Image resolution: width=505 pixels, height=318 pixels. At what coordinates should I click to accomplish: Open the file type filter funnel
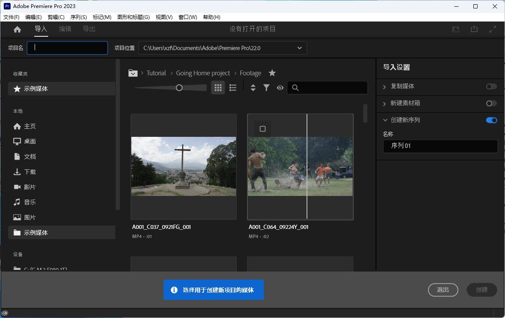[x=266, y=88]
